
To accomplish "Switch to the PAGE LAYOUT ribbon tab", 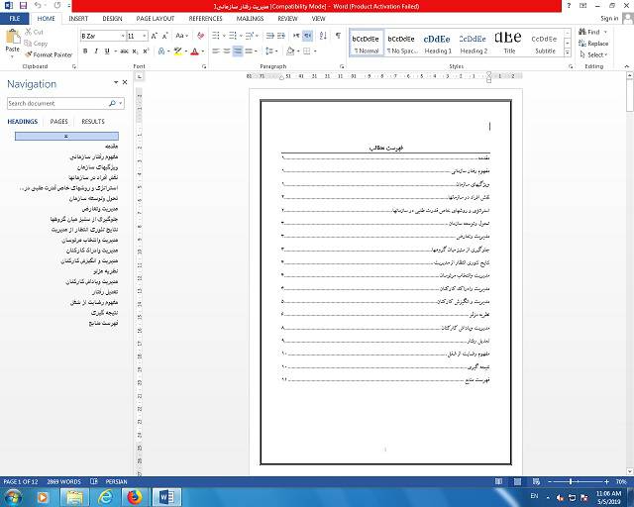I will [156, 18].
